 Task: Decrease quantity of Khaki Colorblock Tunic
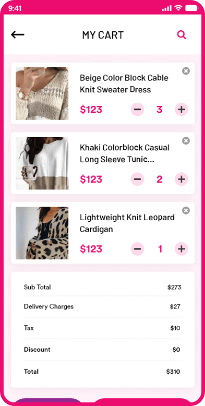point(137,179)
